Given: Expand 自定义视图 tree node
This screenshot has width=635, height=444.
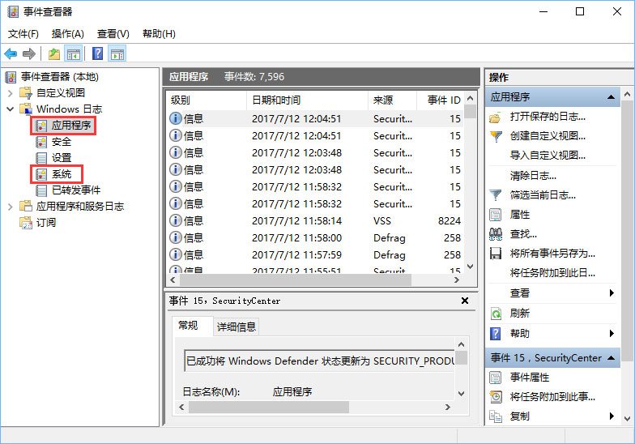Looking at the screenshot, I should (x=11, y=92).
